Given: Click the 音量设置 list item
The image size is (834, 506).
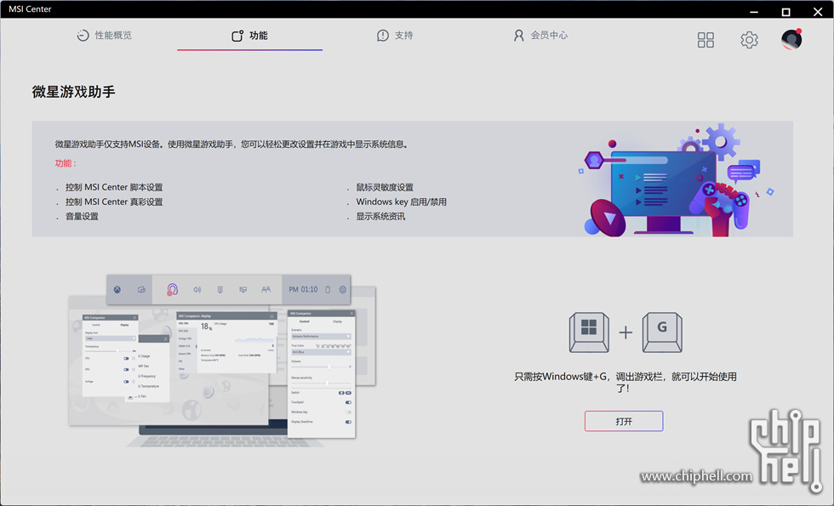Looking at the screenshot, I should 82,216.
